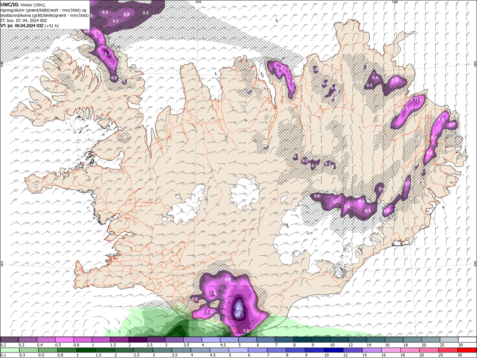Click the legend tick label '4.5' in upper row
The width and height of the screenshot is (477, 358).
223,345
